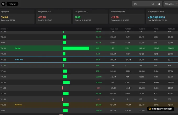Click Total call OI: 6,581,787 text
This screenshot has height=115, width=178.
(83, 20)
